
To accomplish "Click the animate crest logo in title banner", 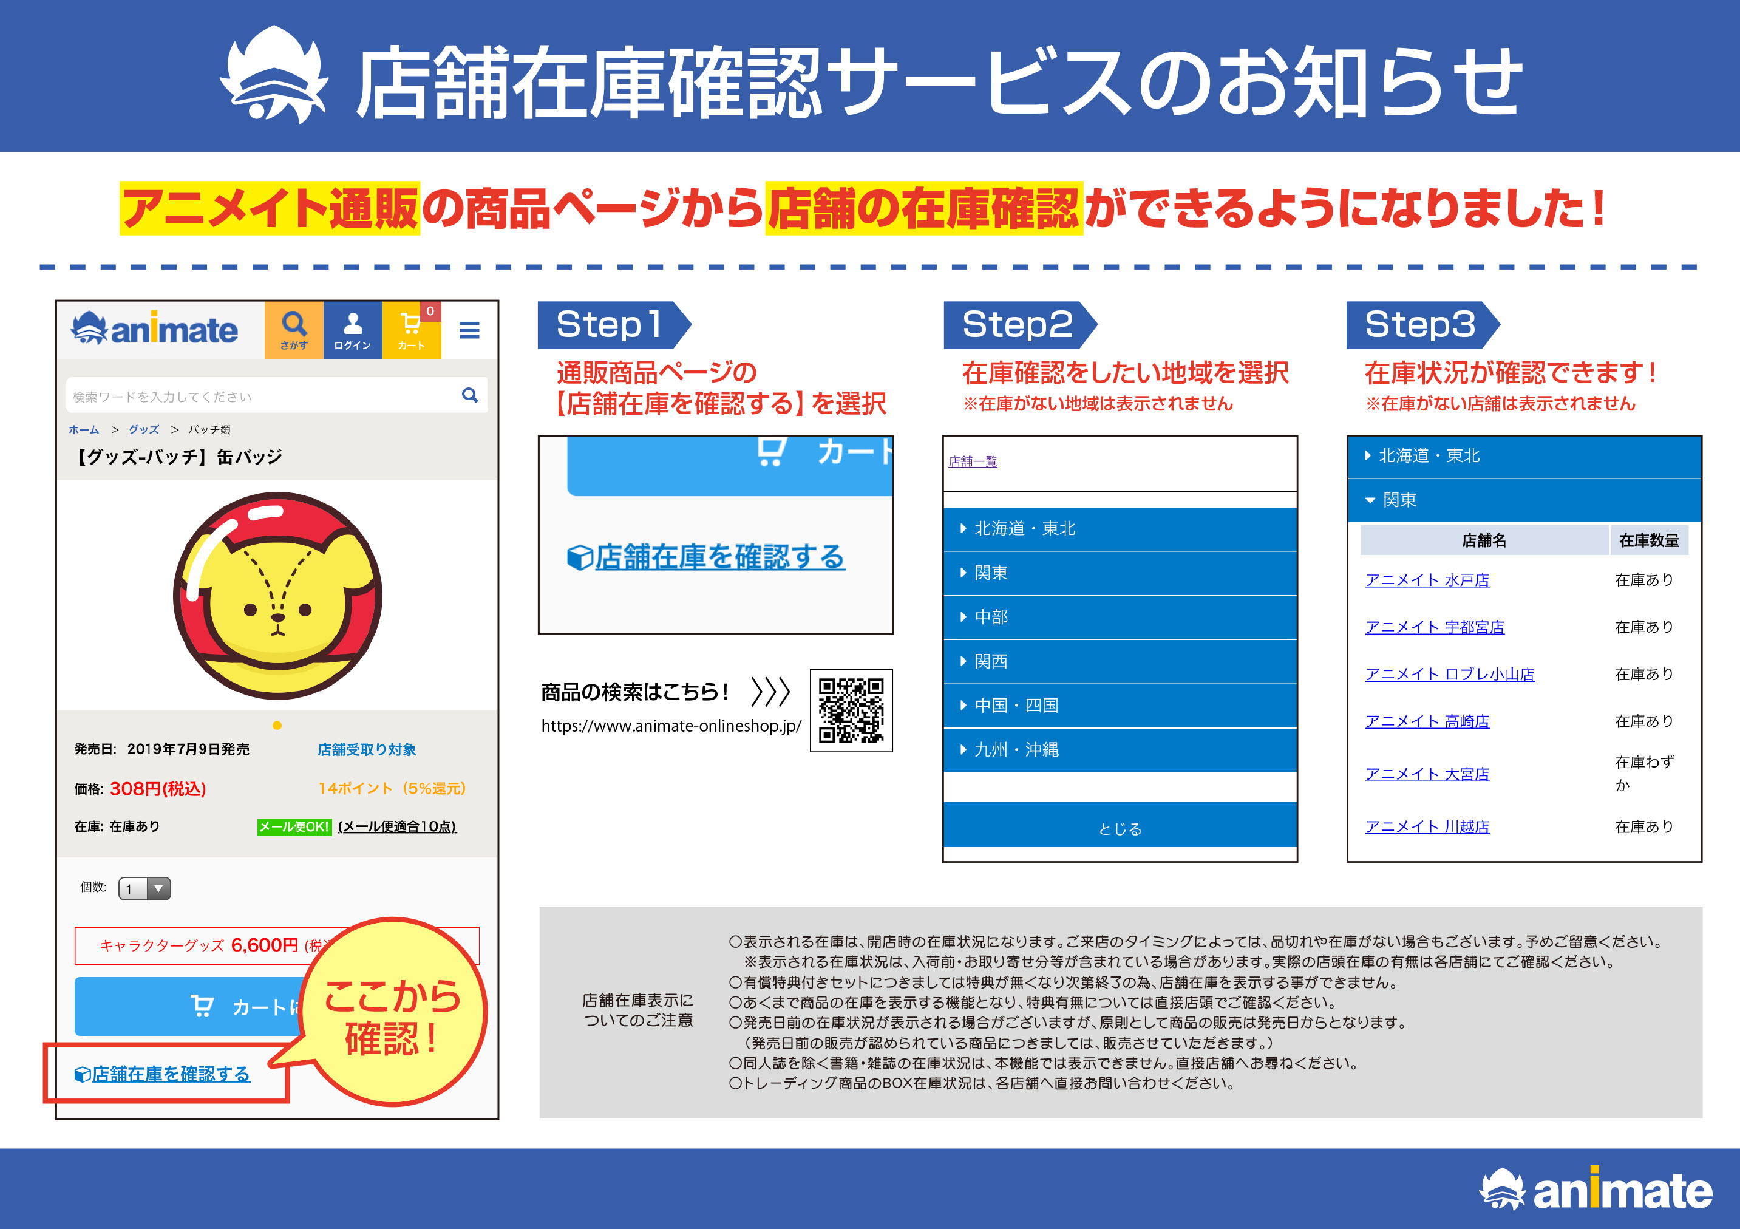I will 274,74.
